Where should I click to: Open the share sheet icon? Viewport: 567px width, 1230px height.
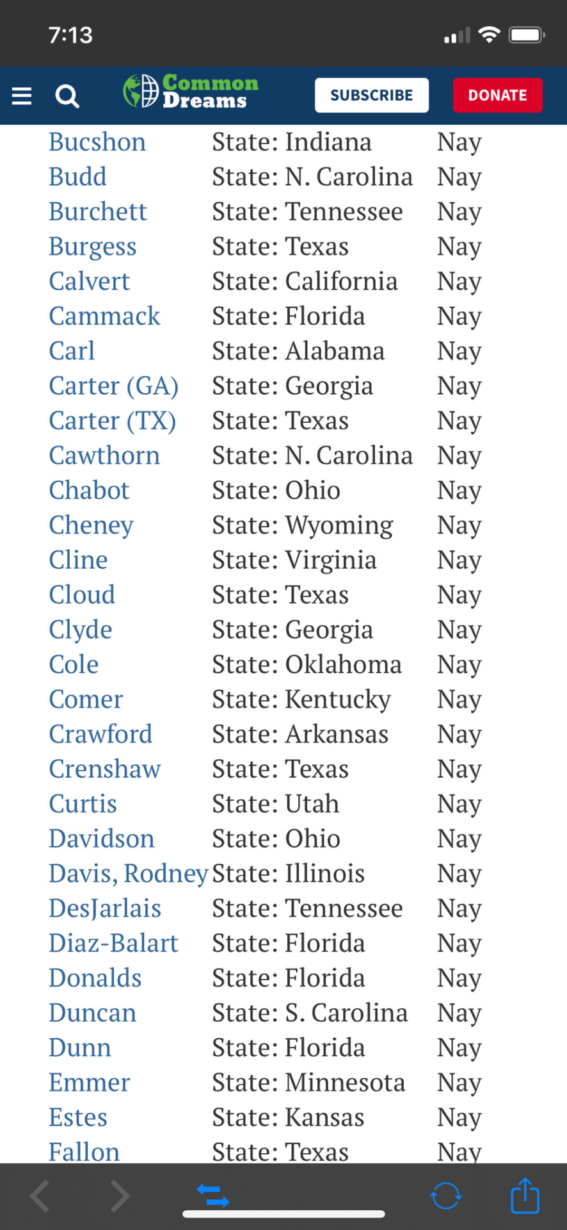click(x=525, y=1195)
